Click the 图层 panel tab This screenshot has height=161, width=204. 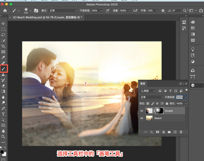[x=143, y=84]
